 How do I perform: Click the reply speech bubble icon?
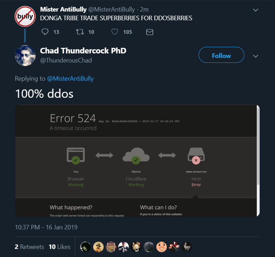(45, 32)
